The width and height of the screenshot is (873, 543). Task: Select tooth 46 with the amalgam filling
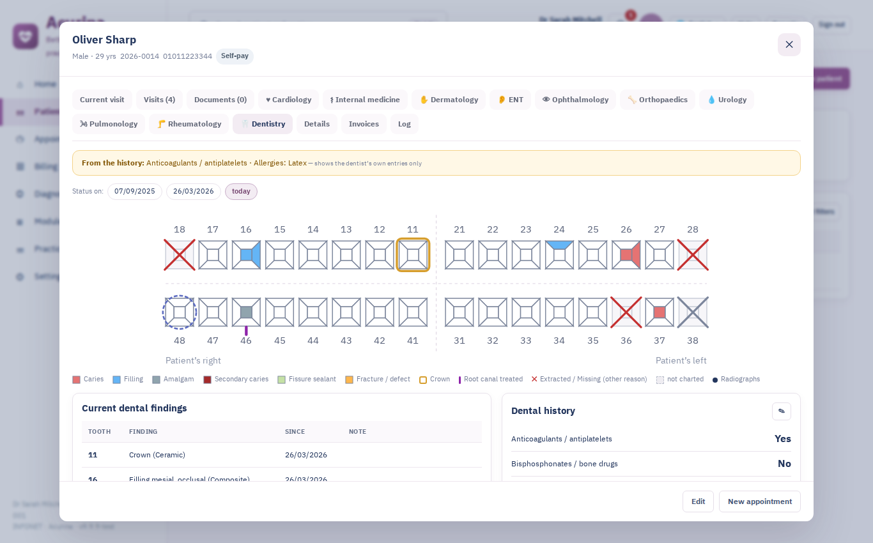(246, 312)
